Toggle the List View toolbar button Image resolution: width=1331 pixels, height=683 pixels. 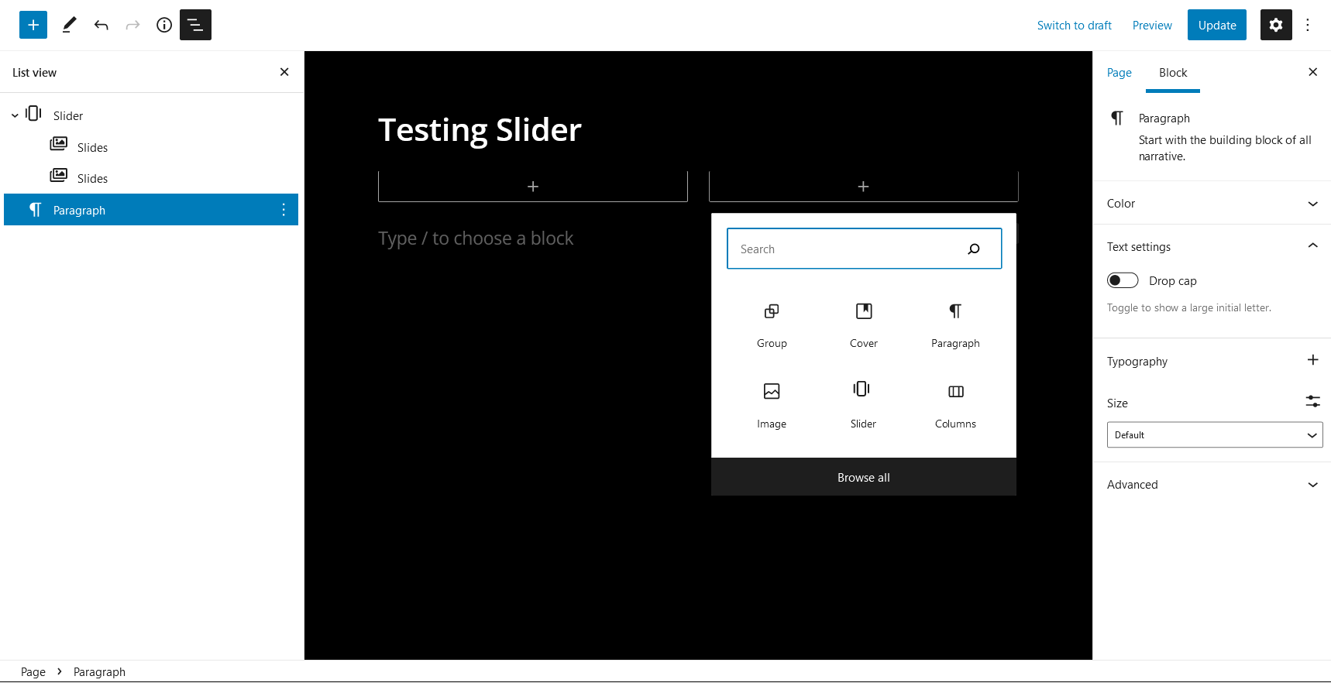coord(195,25)
